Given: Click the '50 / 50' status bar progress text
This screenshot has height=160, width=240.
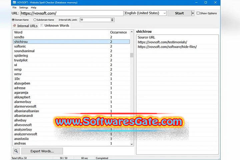Looking at the screenshot, I should (64, 158).
